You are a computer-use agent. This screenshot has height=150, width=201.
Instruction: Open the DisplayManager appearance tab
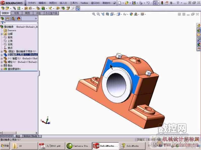coord(19,19)
